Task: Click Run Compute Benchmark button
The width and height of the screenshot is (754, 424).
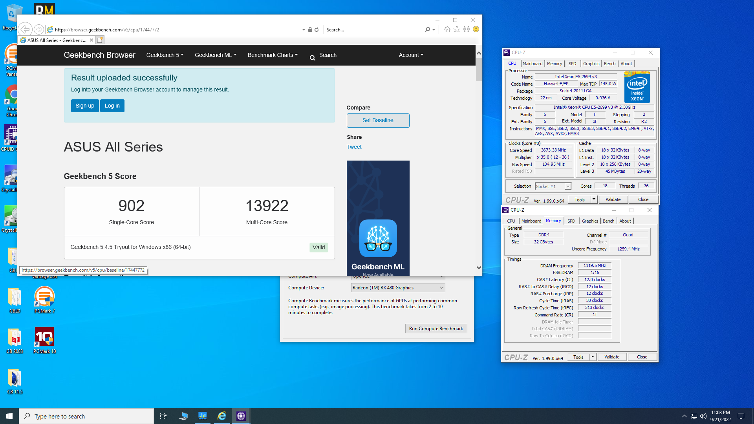Action: (x=436, y=329)
